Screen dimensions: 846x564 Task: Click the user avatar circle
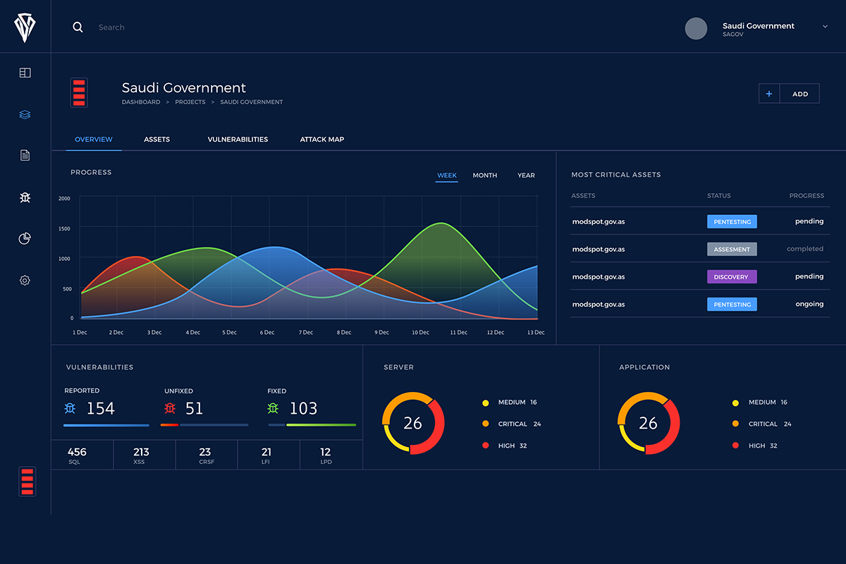(x=696, y=28)
